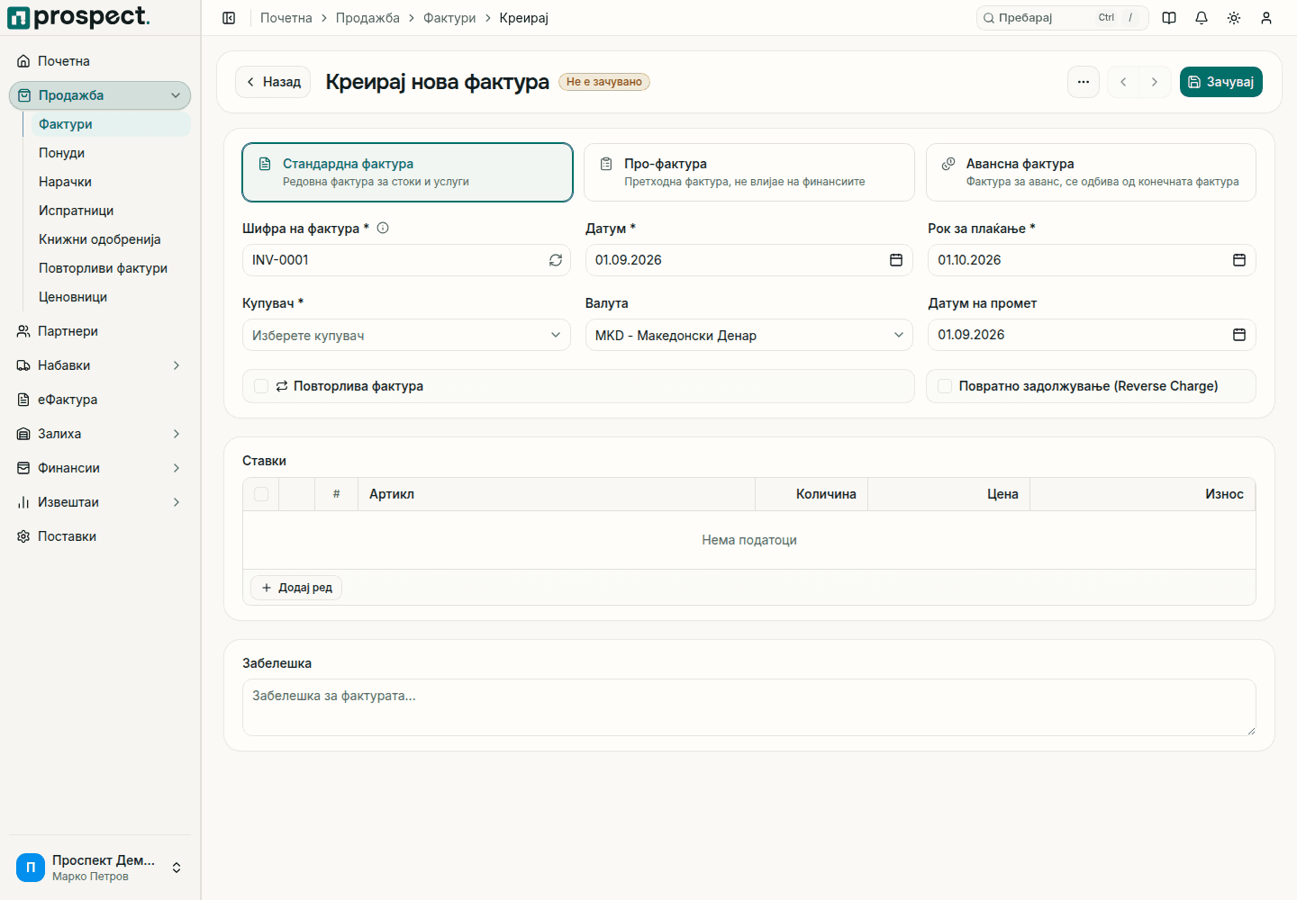Click Додај ред button

(296, 588)
